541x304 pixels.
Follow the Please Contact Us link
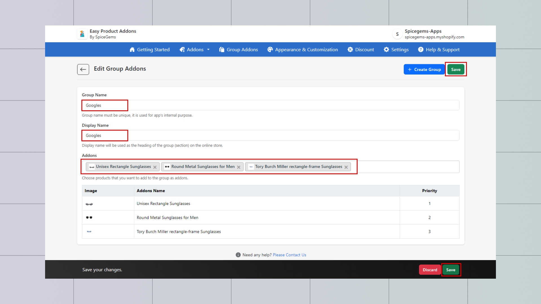289,255
